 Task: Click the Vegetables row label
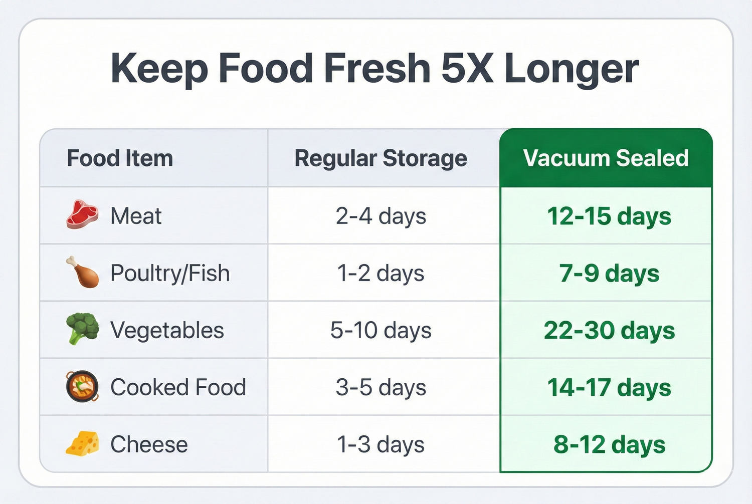point(167,331)
